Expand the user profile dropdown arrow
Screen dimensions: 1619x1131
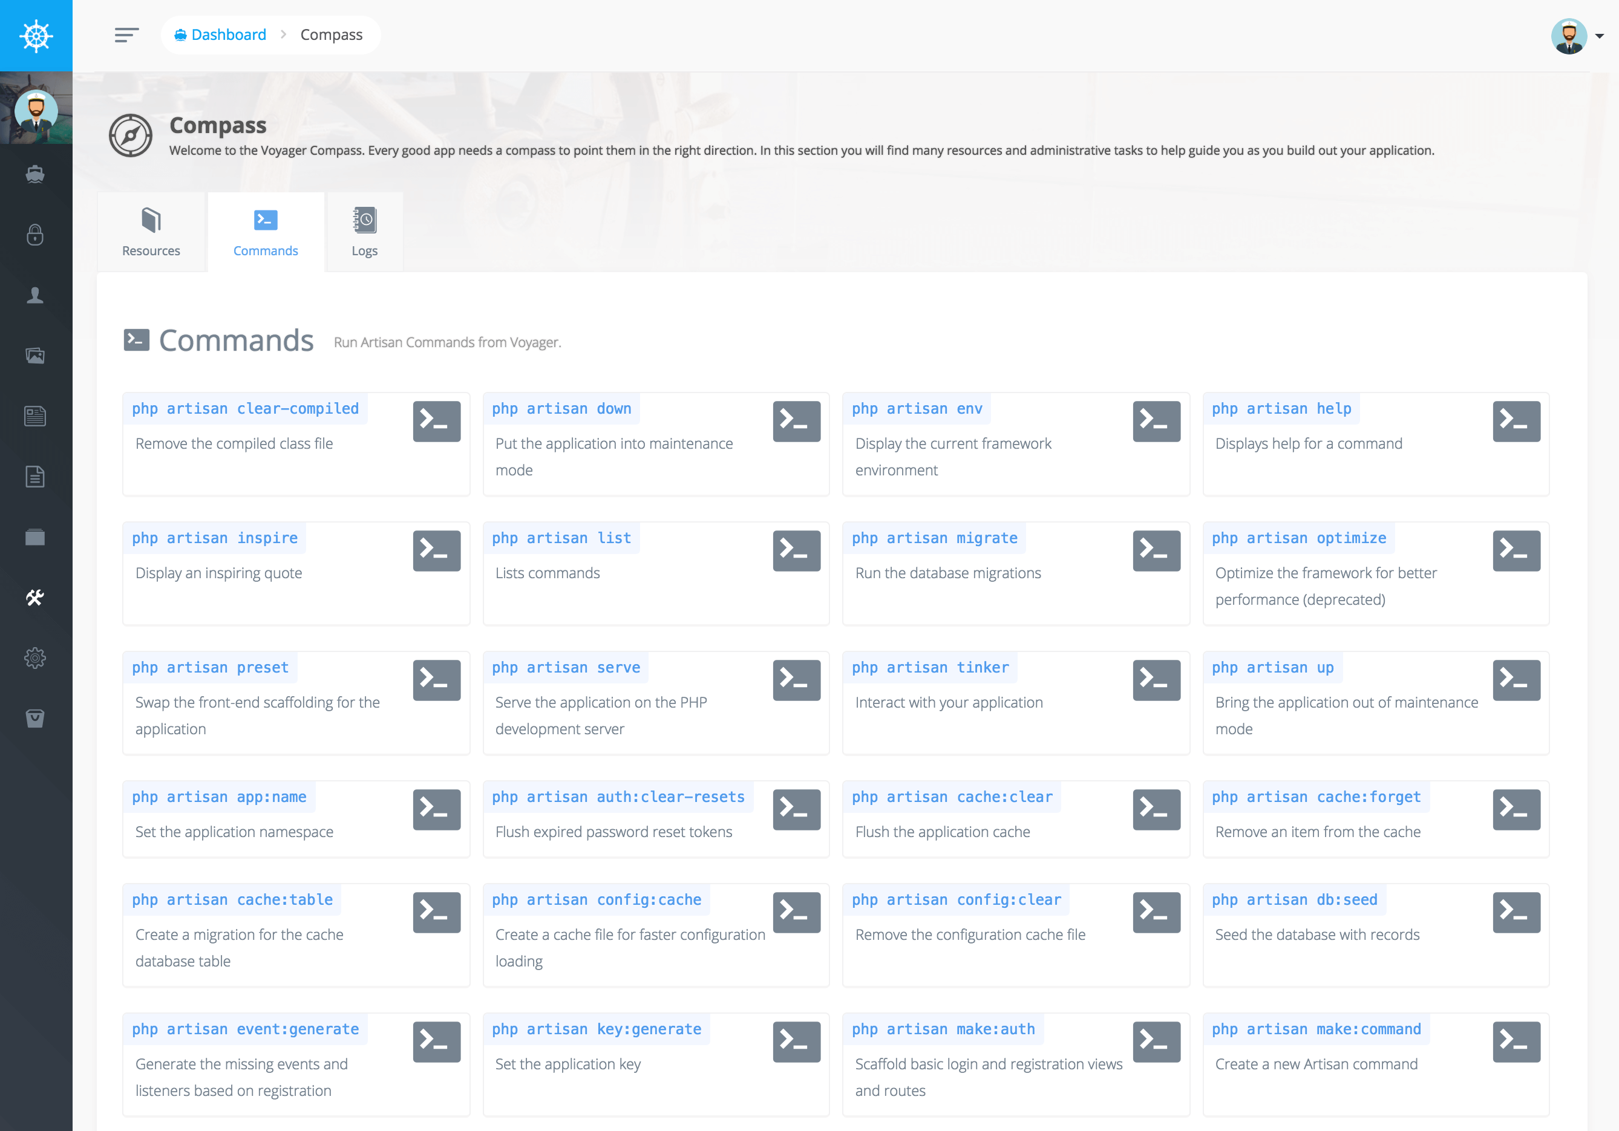(1599, 36)
